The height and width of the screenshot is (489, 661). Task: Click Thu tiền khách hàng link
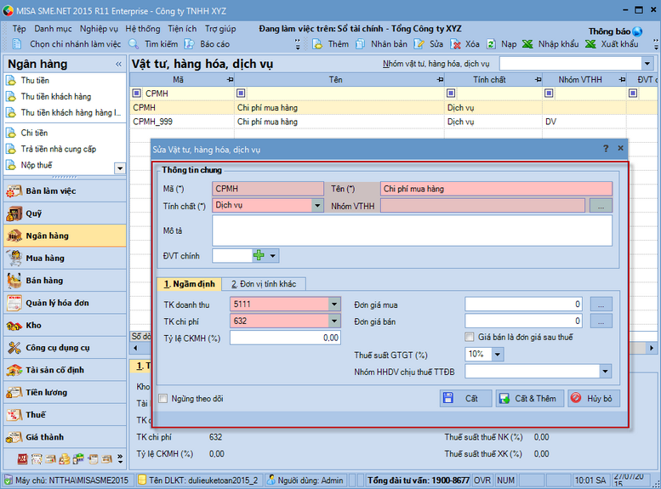56,97
